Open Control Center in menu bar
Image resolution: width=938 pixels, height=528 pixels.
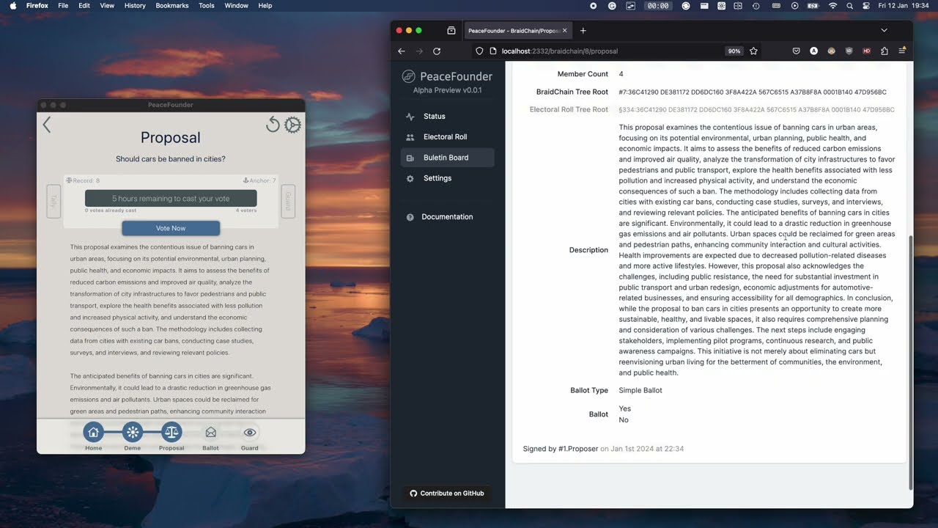pyautogui.click(x=866, y=5)
